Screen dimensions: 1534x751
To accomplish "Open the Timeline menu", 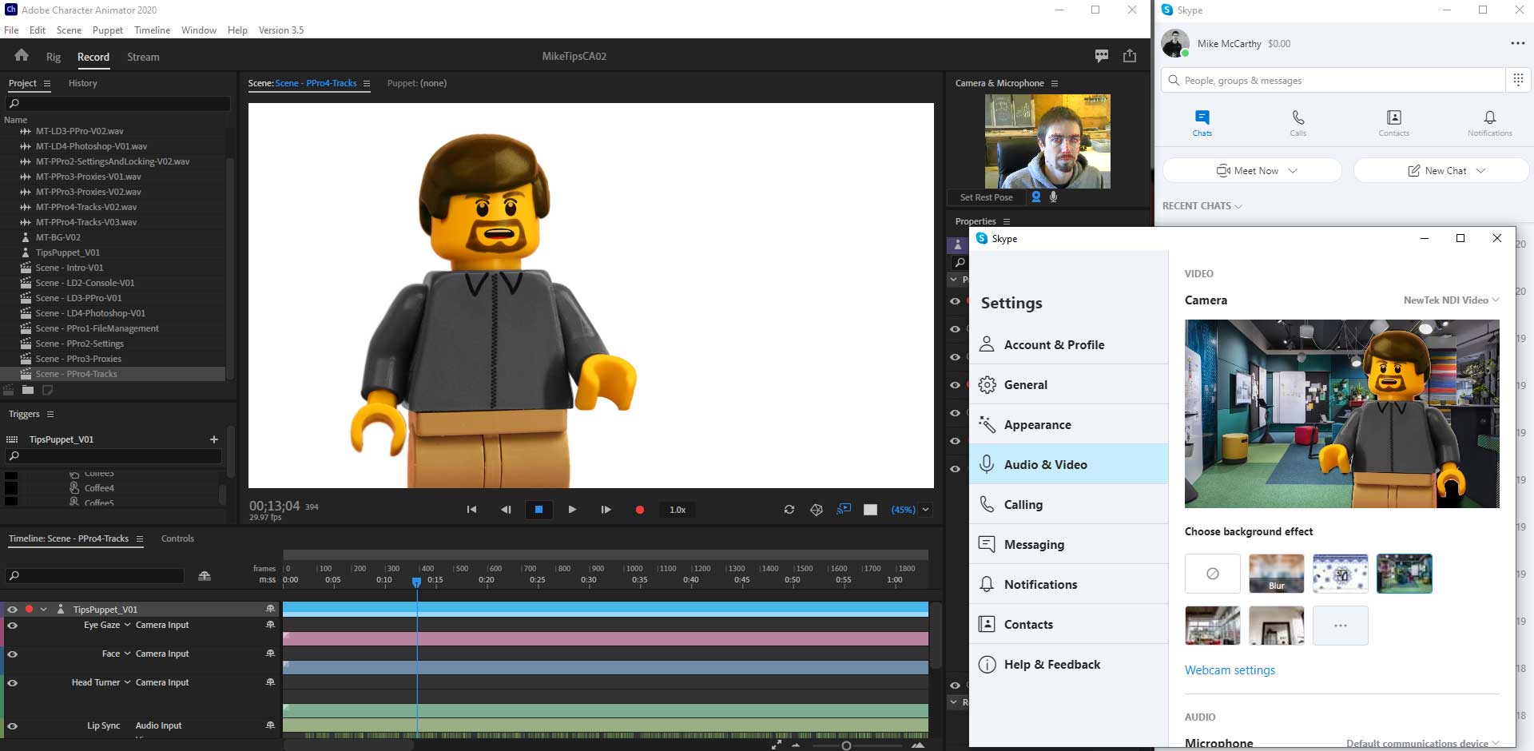I will click(x=152, y=30).
